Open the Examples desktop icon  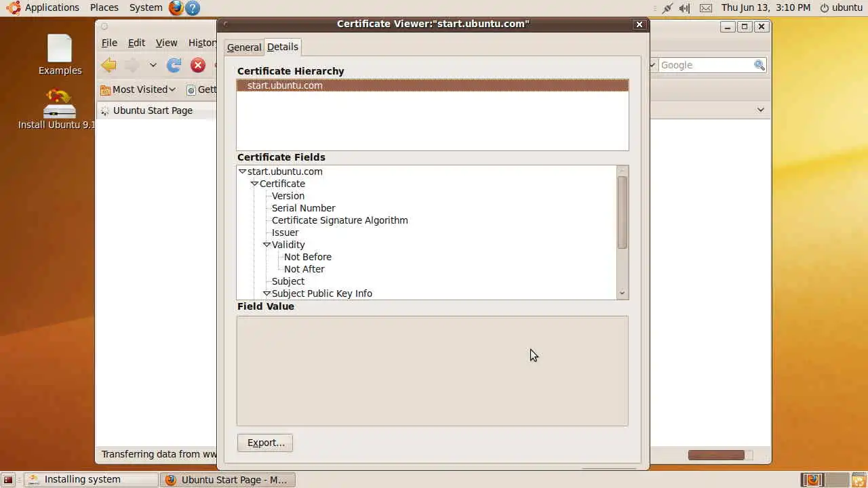coord(60,55)
